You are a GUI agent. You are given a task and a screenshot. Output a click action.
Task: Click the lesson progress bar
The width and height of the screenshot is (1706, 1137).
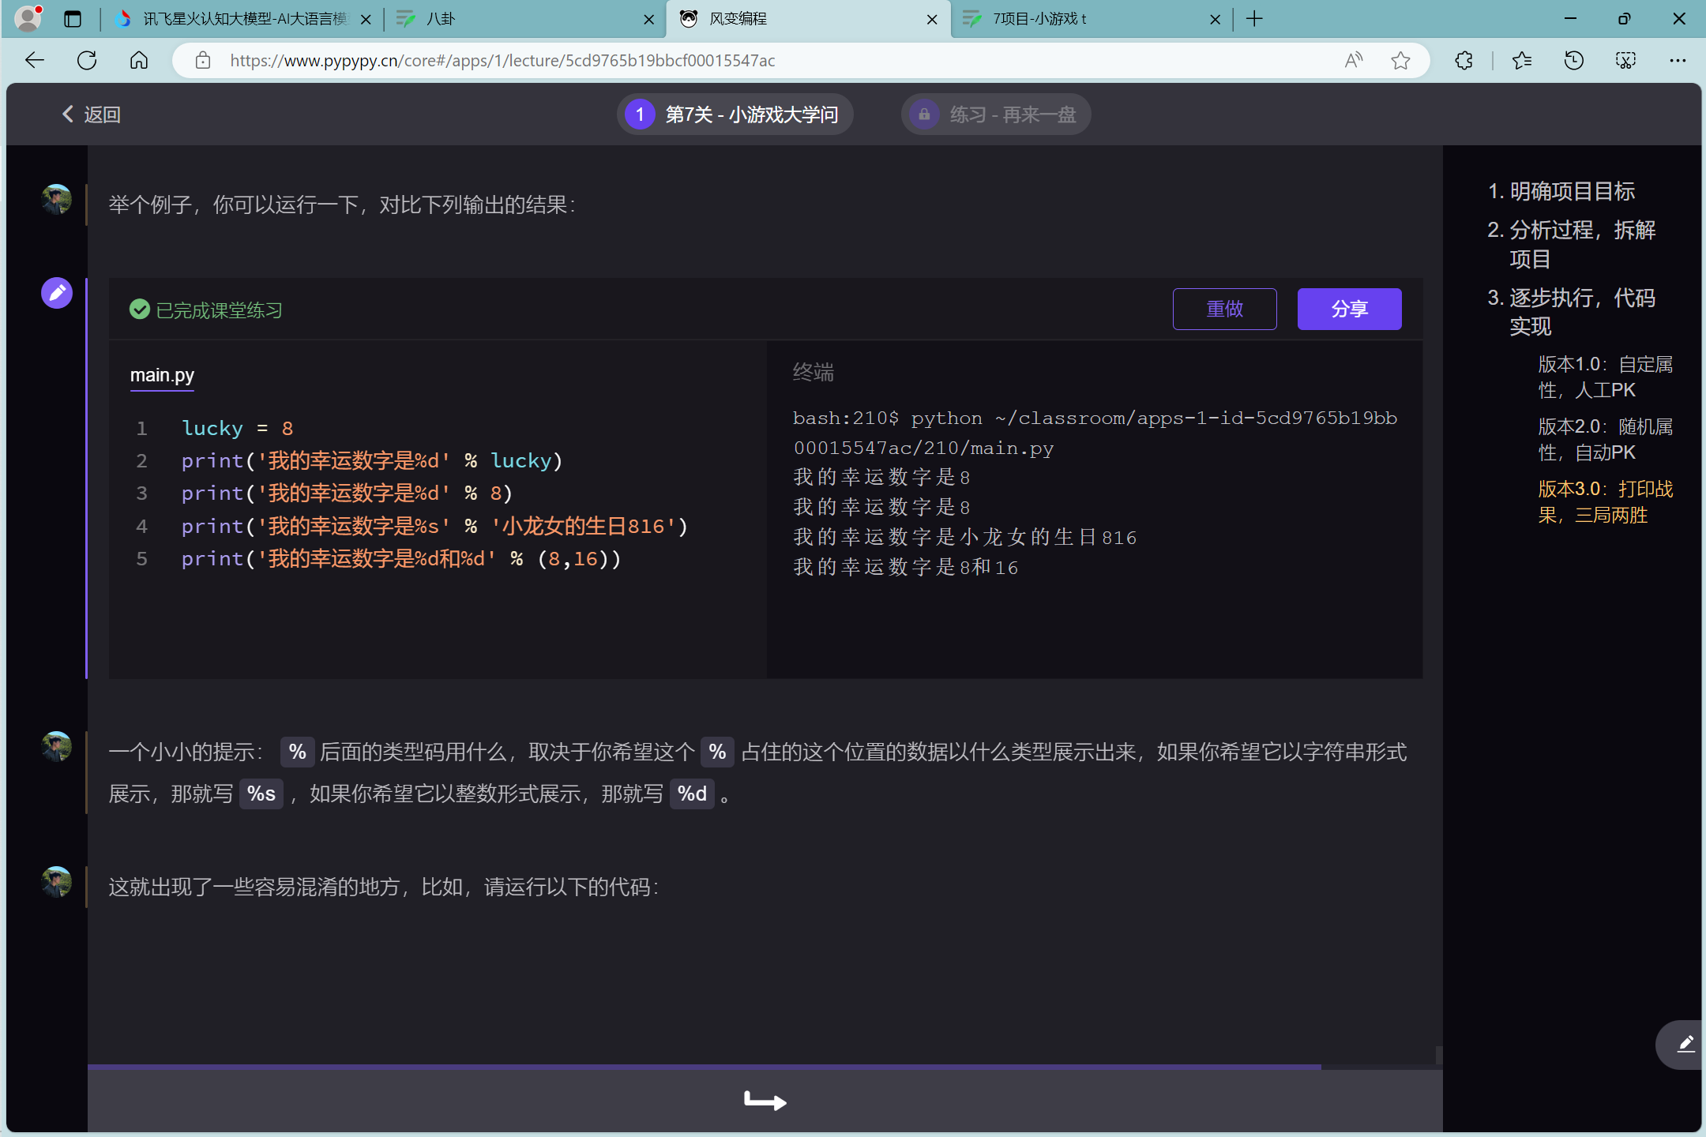[765, 1067]
